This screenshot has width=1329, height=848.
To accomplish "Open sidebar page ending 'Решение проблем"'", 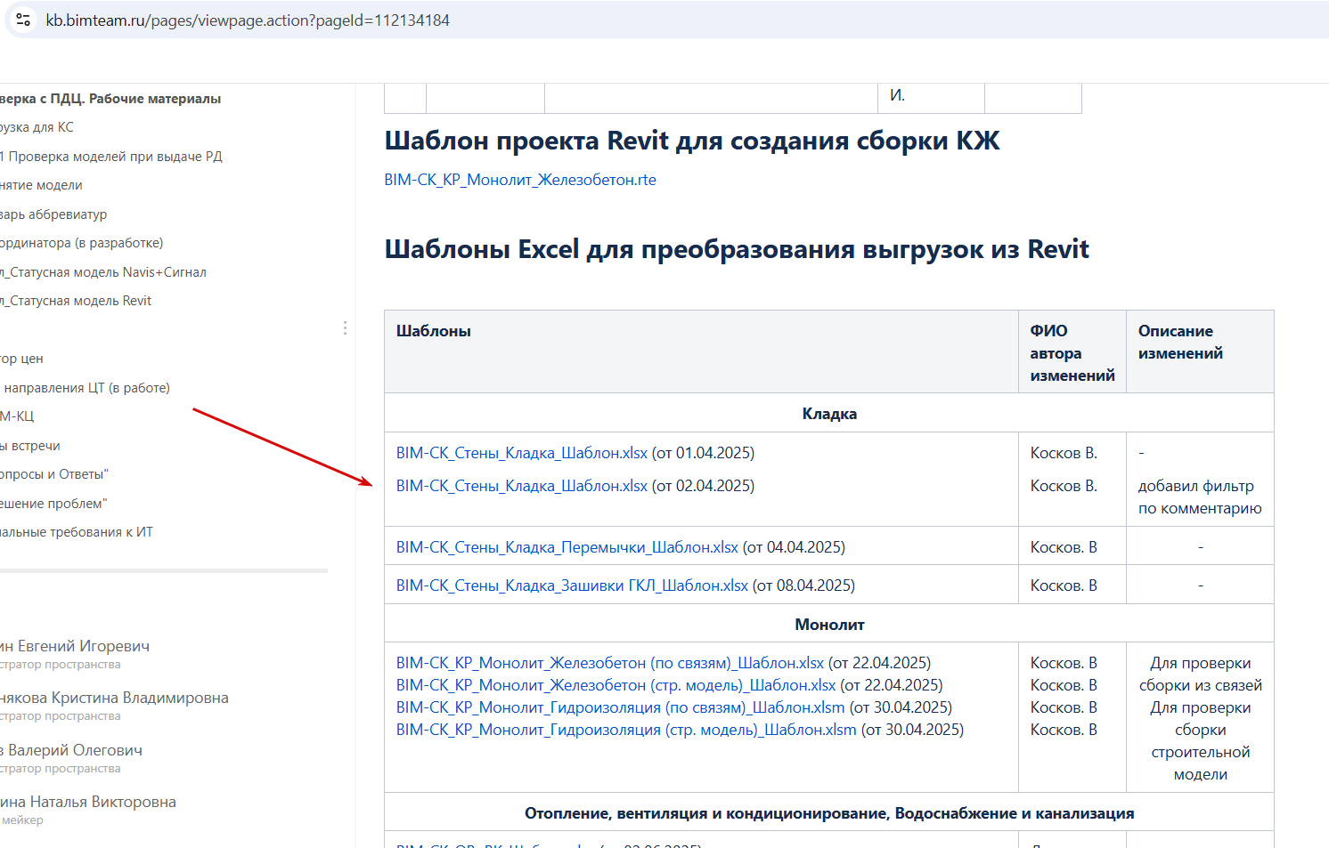I will tap(53, 504).
